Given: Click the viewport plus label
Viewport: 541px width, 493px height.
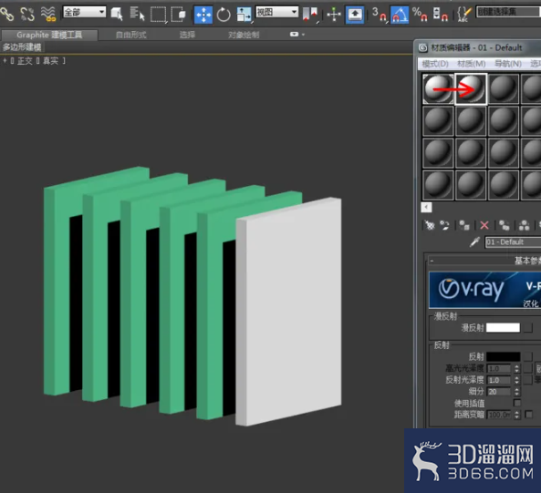Looking at the screenshot, I should pos(5,61).
